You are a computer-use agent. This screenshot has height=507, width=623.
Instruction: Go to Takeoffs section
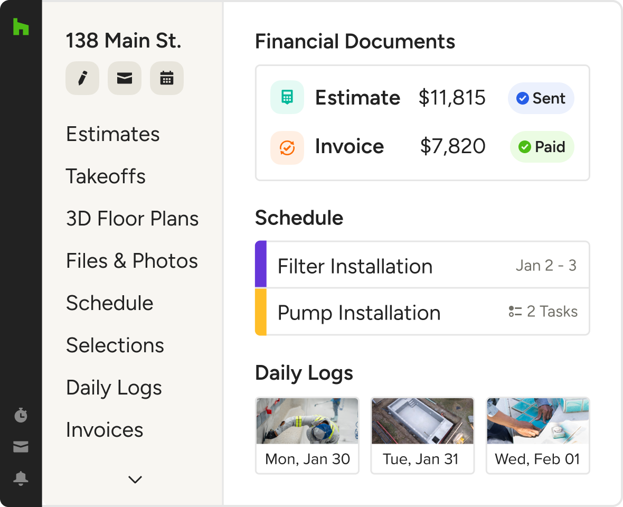pyautogui.click(x=106, y=176)
